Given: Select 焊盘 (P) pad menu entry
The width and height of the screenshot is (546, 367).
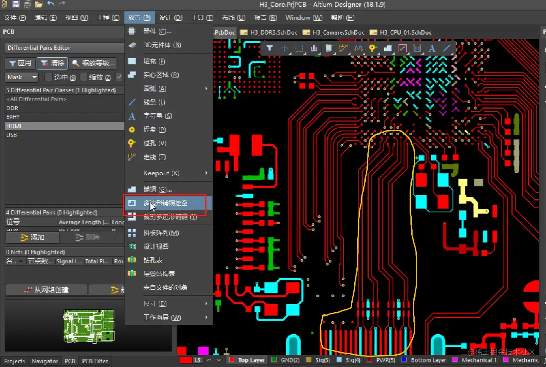Looking at the screenshot, I should tap(168, 129).
